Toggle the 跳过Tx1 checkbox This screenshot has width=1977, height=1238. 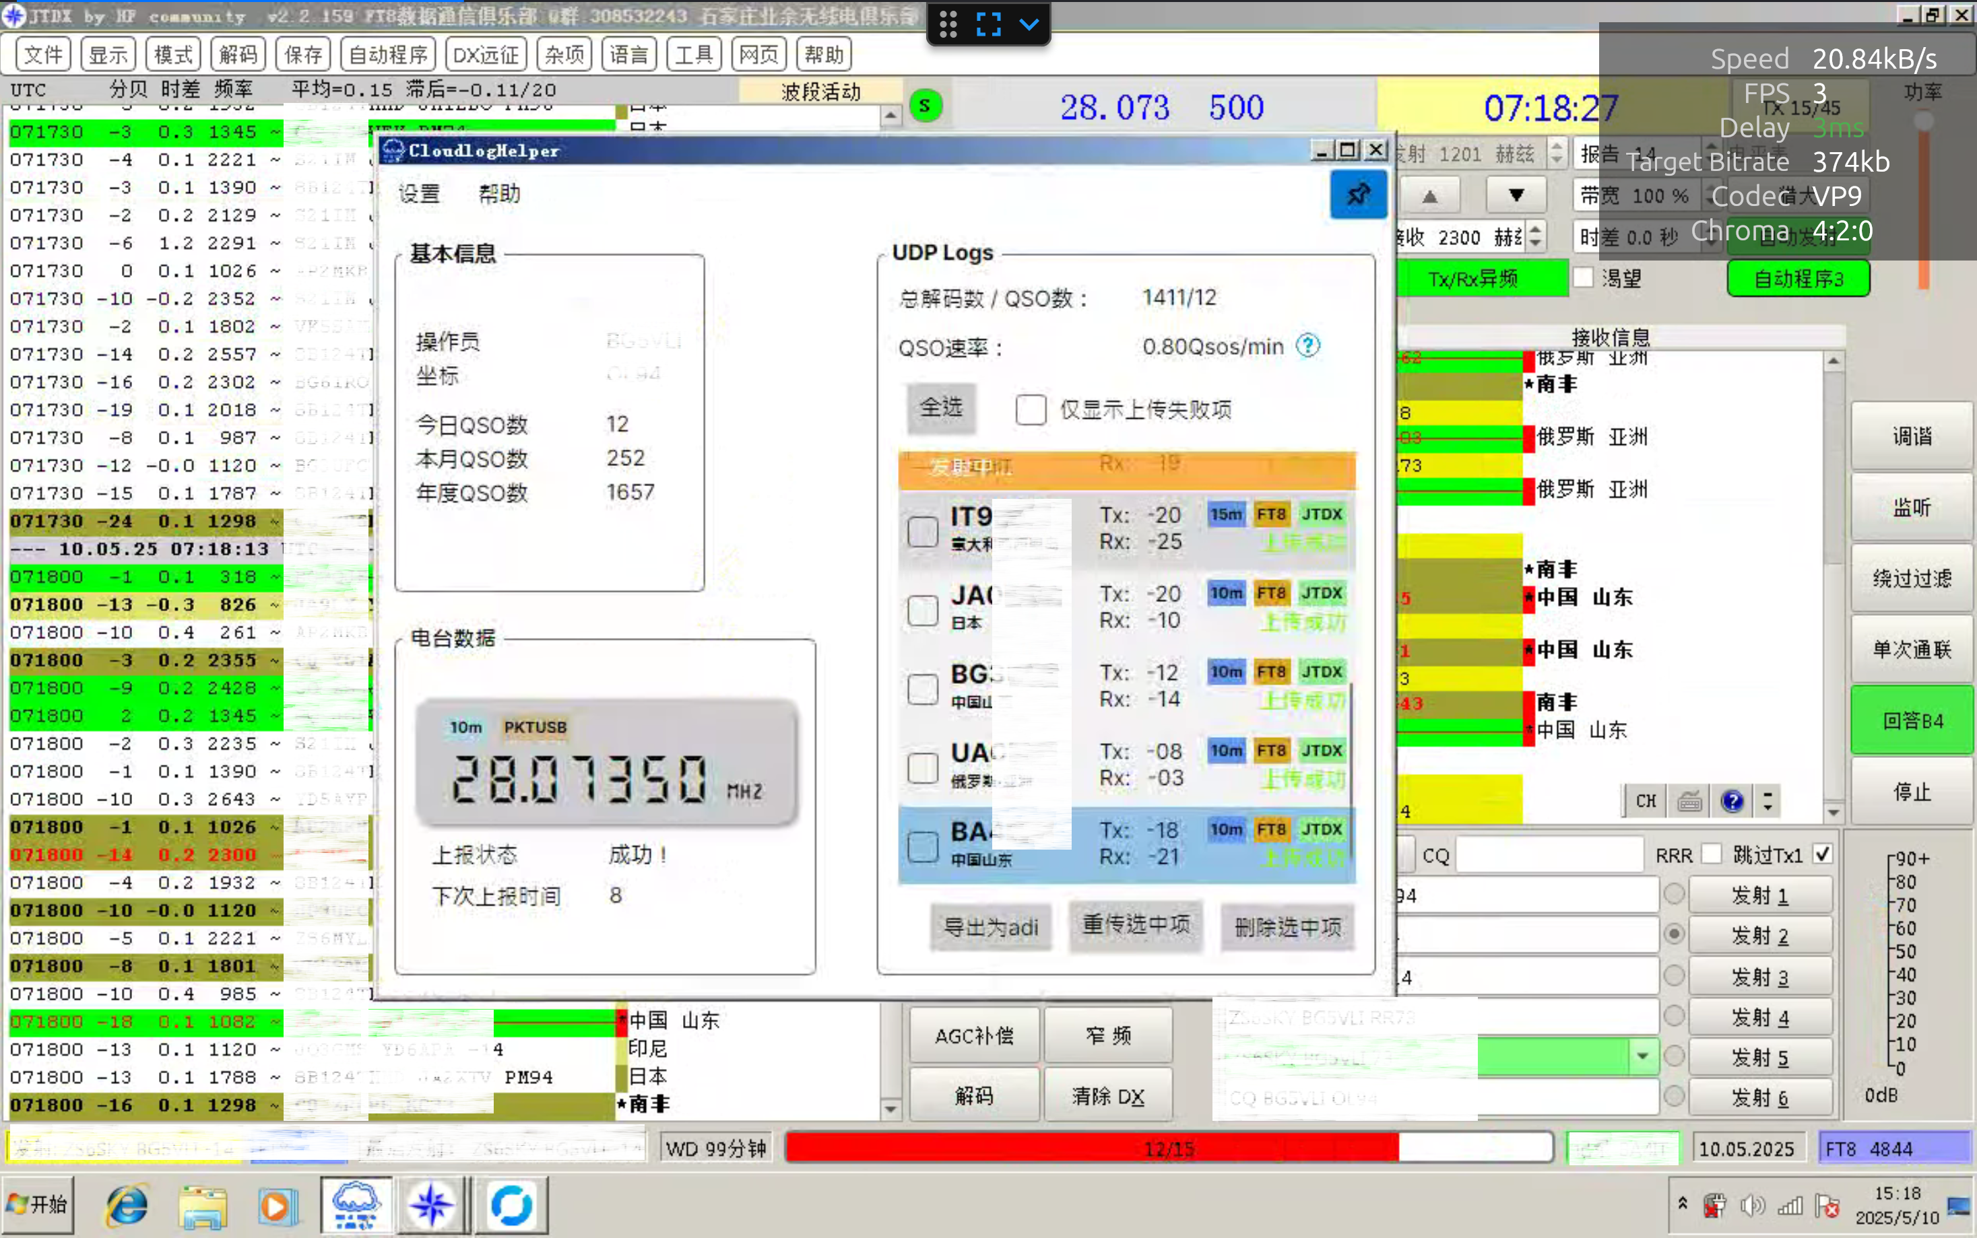click(x=1822, y=854)
